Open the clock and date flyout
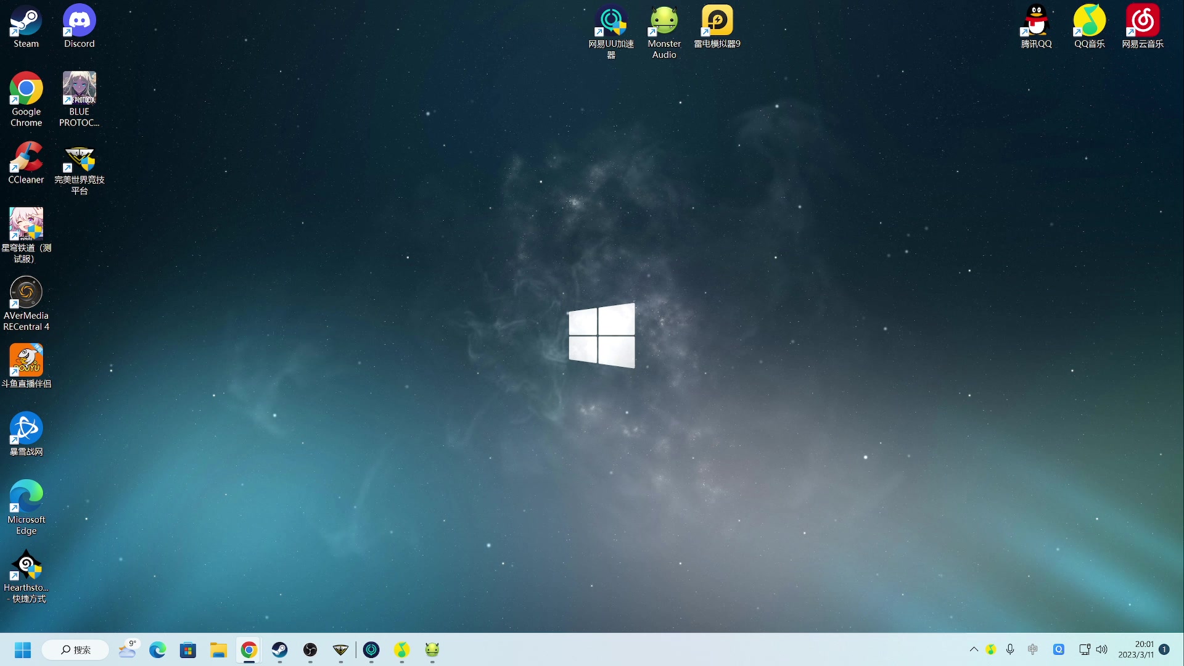The width and height of the screenshot is (1184, 666). pos(1136,649)
